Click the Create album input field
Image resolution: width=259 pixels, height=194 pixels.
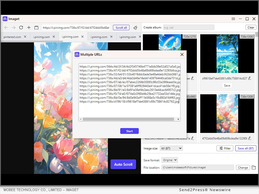tap(188, 27)
